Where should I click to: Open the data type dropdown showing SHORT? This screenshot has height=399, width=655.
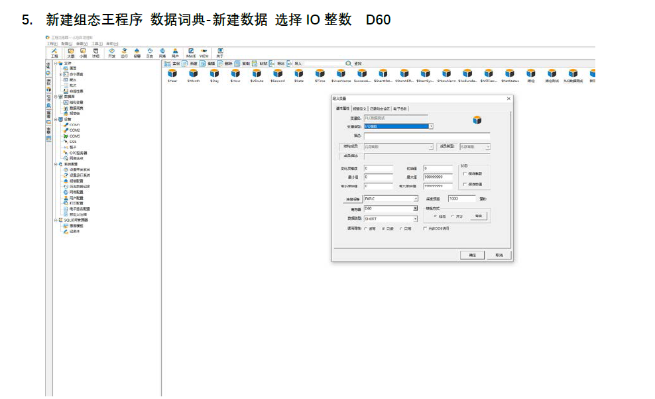pyautogui.click(x=415, y=218)
